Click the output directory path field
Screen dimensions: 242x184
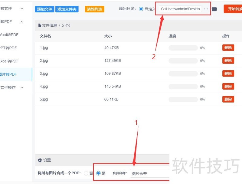pos(180,9)
